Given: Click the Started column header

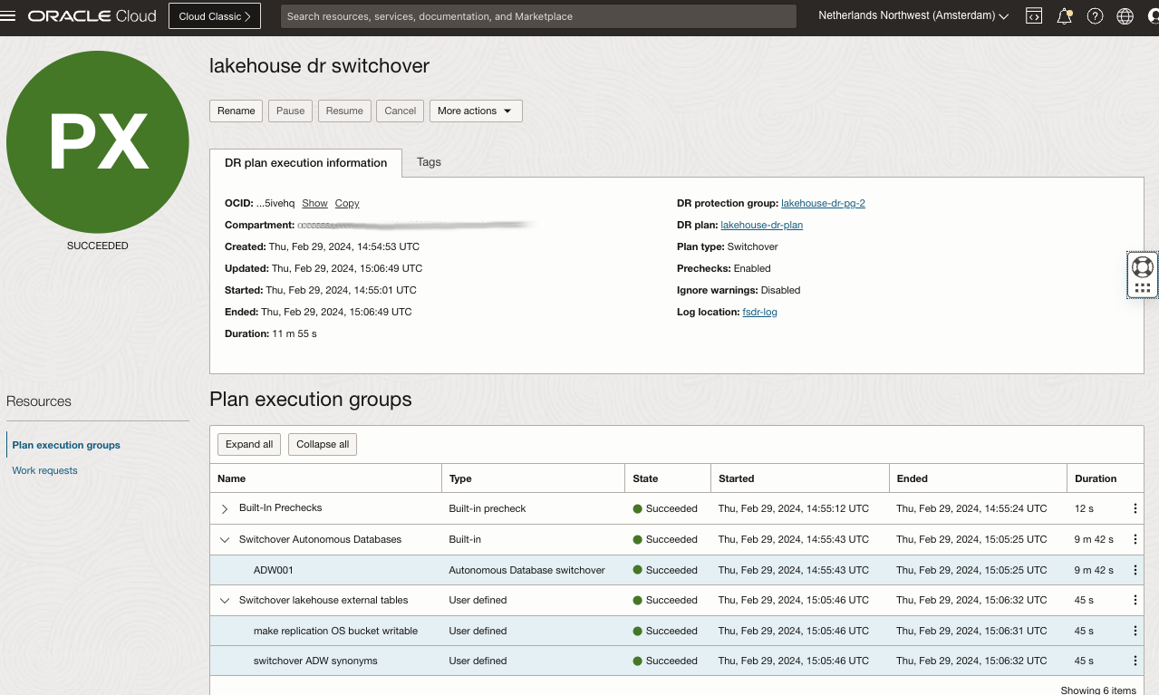Looking at the screenshot, I should [800, 478].
